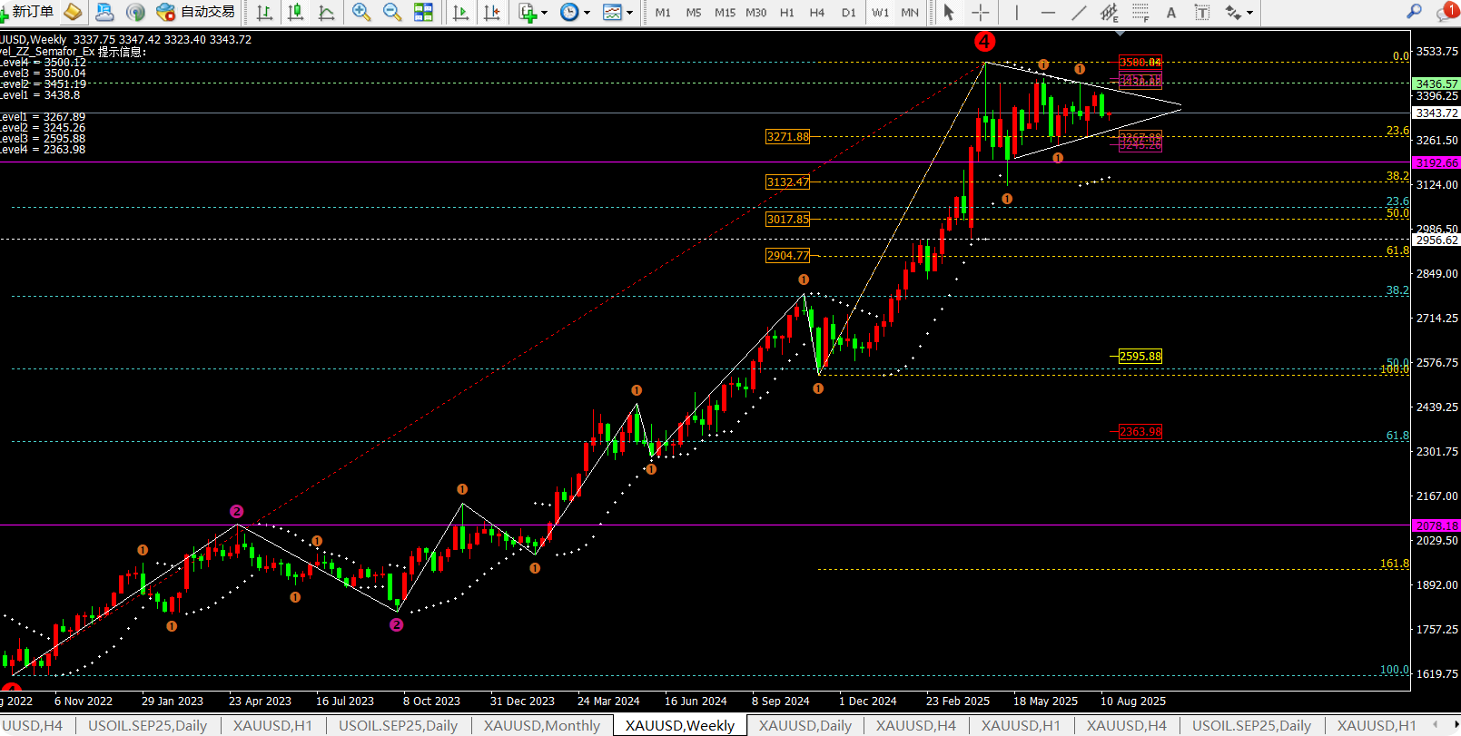Switch the timeframe to M15
Viewport: 1461px width, 736px height.
click(x=725, y=12)
